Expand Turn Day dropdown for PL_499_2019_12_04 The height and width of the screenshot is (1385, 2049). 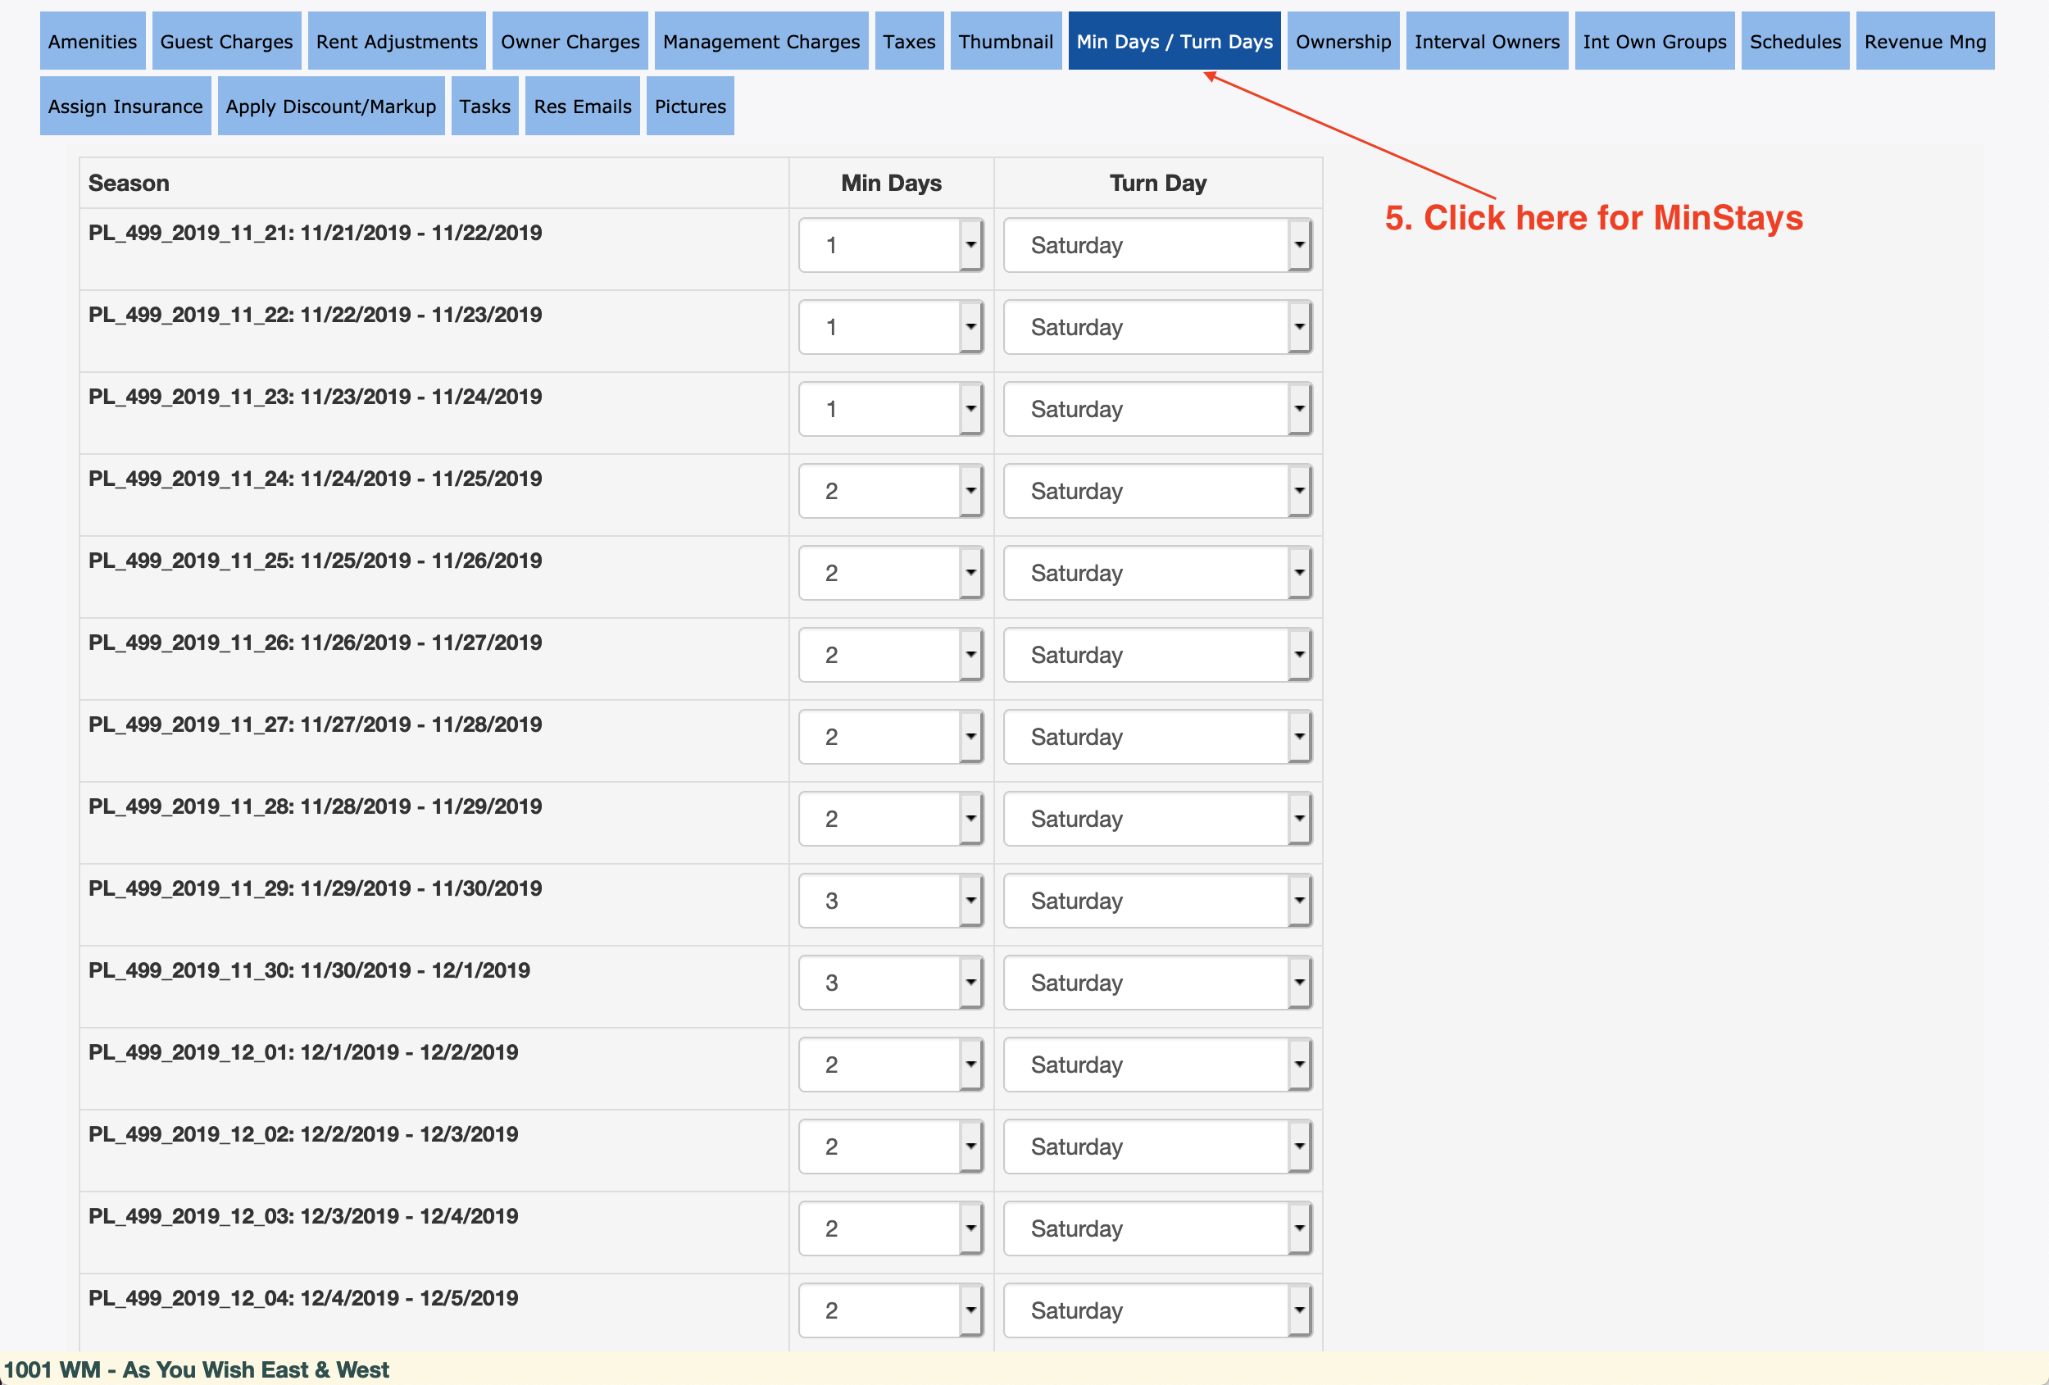coord(1156,1311)
